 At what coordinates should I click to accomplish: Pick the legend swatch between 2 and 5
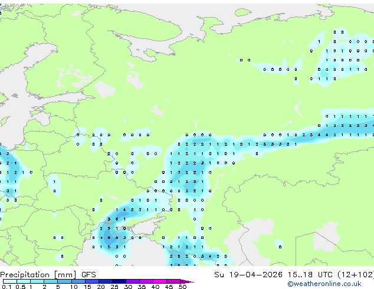click(51, 281)
